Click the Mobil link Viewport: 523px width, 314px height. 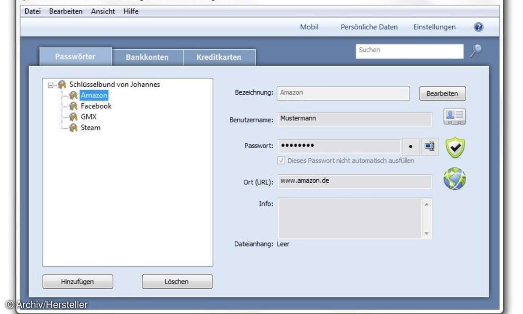(x=309, y=27)
